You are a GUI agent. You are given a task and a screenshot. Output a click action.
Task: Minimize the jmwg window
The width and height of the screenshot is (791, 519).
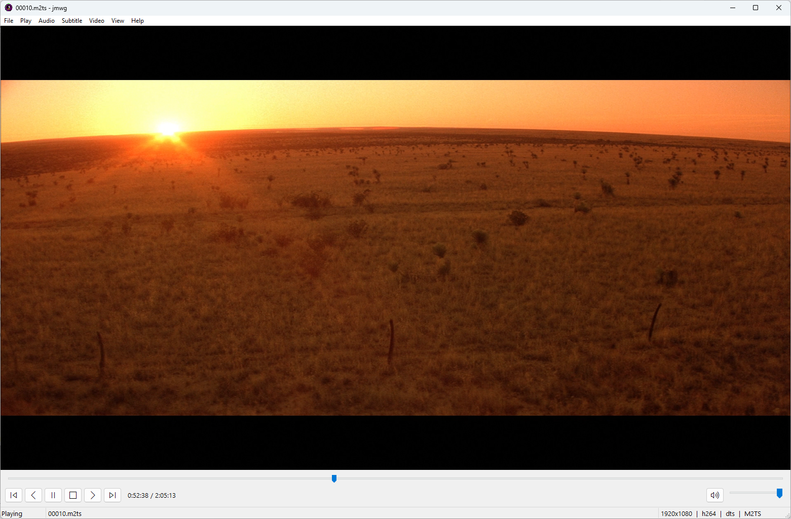click(733, 8)
